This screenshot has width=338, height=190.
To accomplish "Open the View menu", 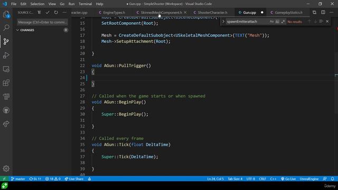I will point(52,4).
